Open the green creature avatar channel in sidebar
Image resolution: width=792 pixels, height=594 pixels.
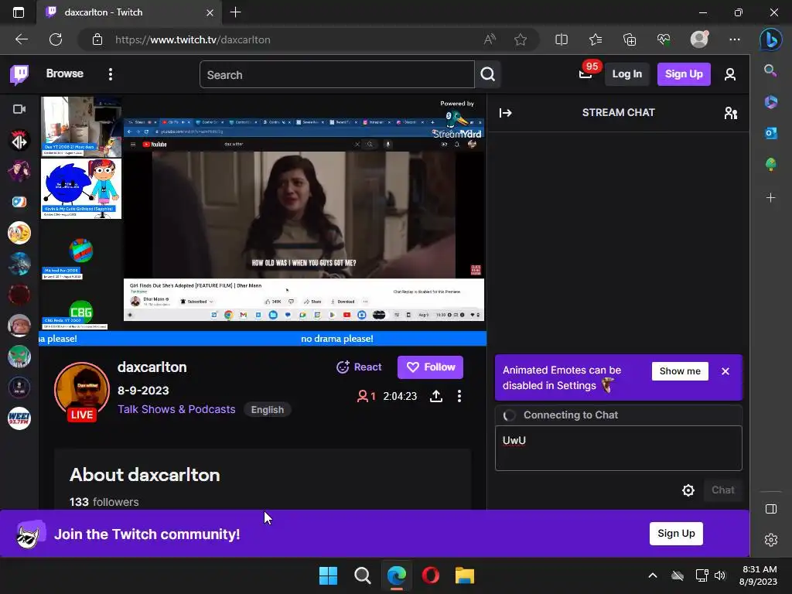(19, 357)
